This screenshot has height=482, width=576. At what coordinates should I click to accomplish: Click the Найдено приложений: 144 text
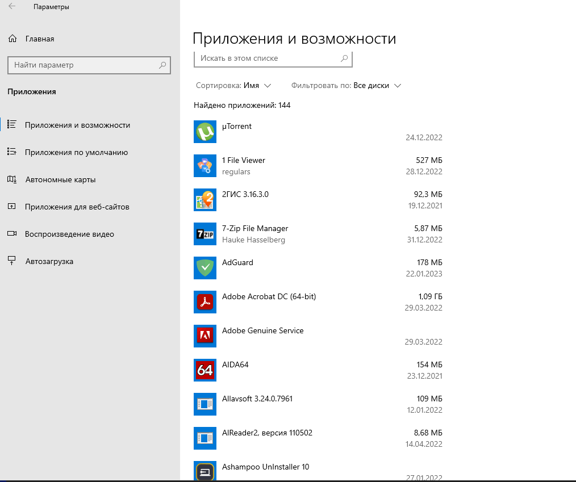tap(242, 106)
